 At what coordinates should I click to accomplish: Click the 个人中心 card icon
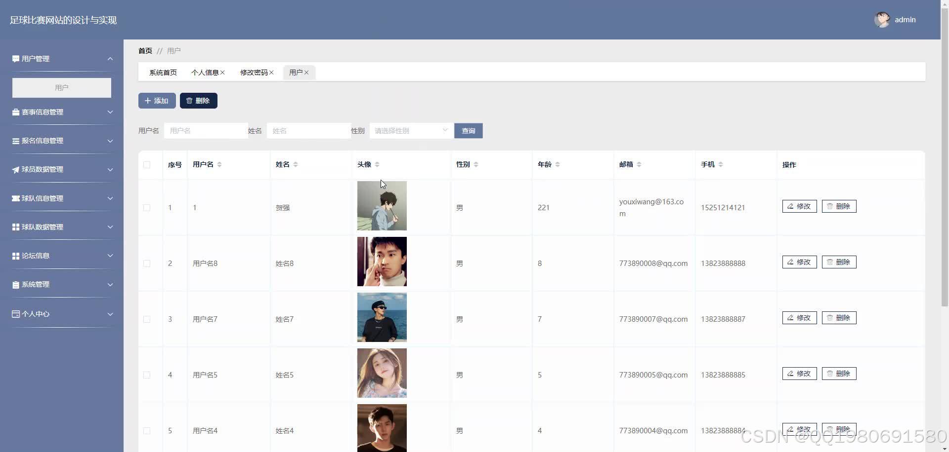pyautogui.click(x=16, y=314)
